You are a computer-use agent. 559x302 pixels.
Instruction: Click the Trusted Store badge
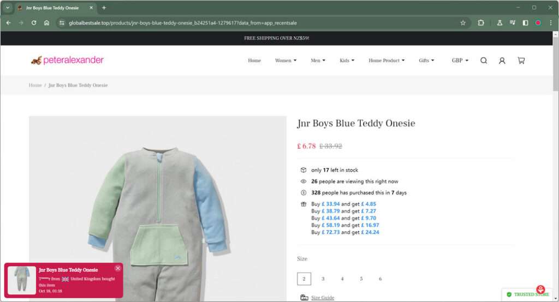click(x=528, y=294)
